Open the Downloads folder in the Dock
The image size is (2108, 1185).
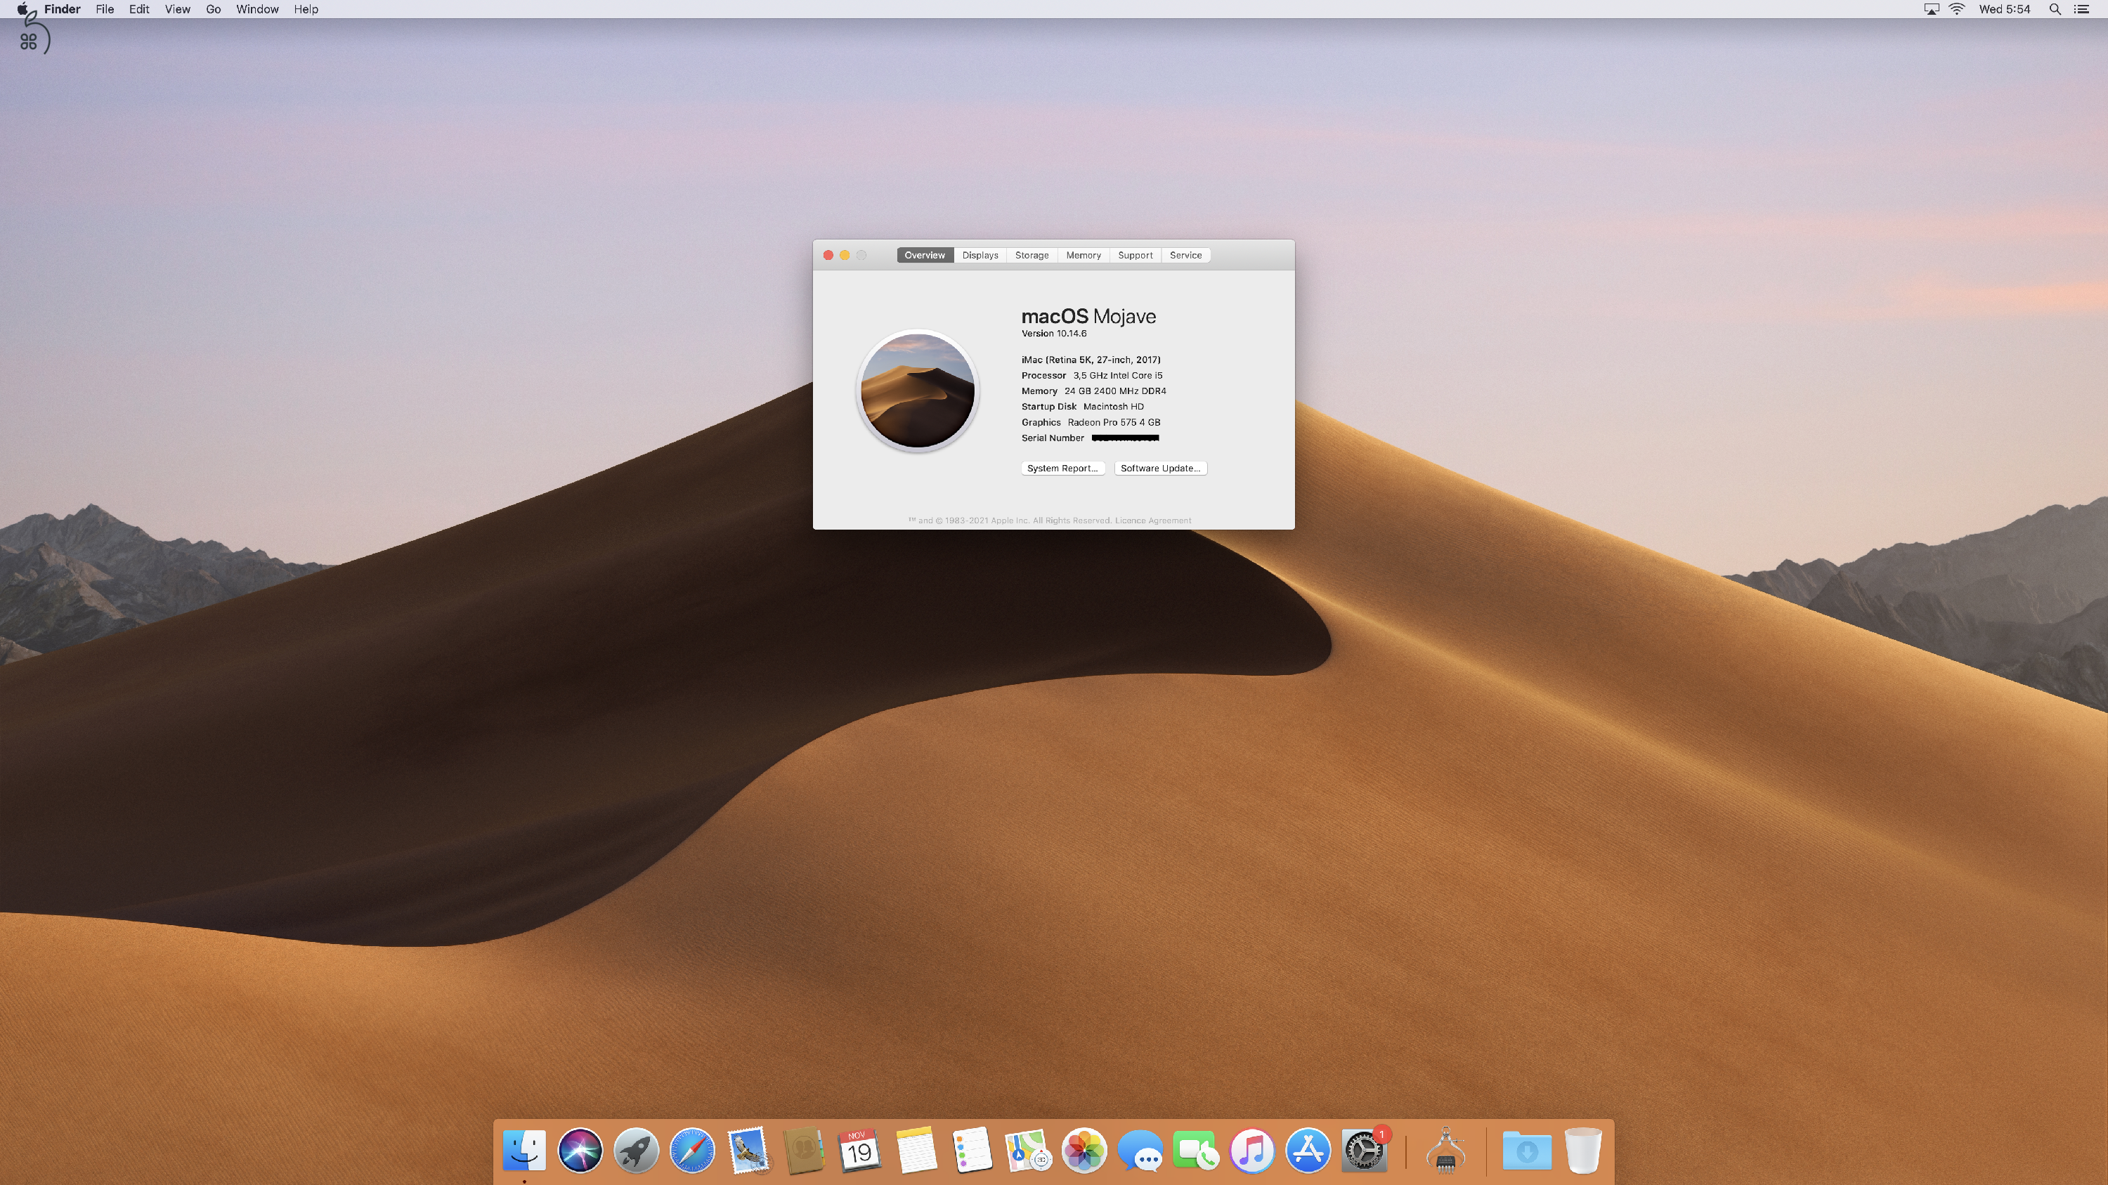[x=1527, y=1150]
